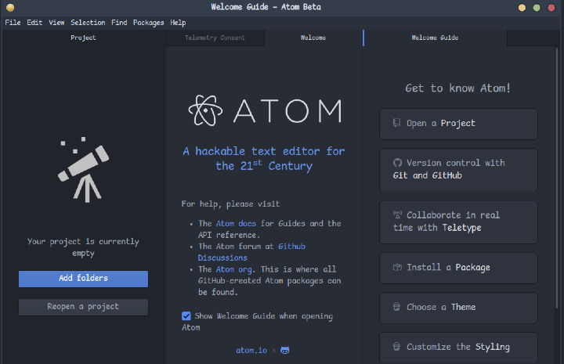Select the Welcome tab
This screenshot has height=364, width=564.
(313, 38)
